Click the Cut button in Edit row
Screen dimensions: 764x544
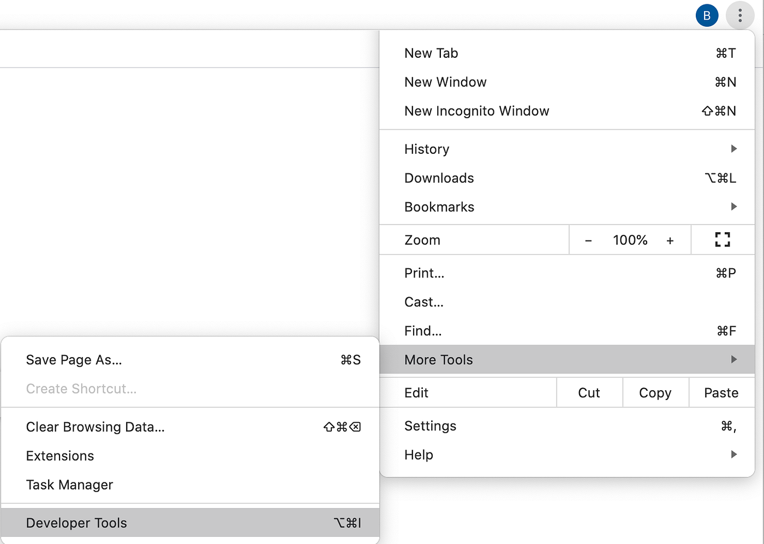click(589, 392)
